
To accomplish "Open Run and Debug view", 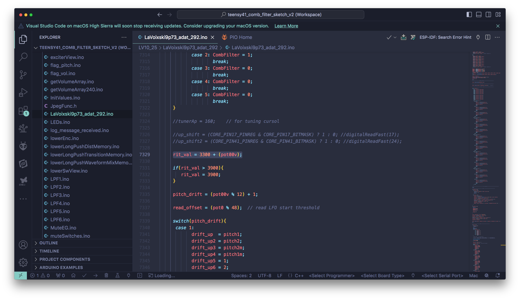I will (x=23, y=93).
